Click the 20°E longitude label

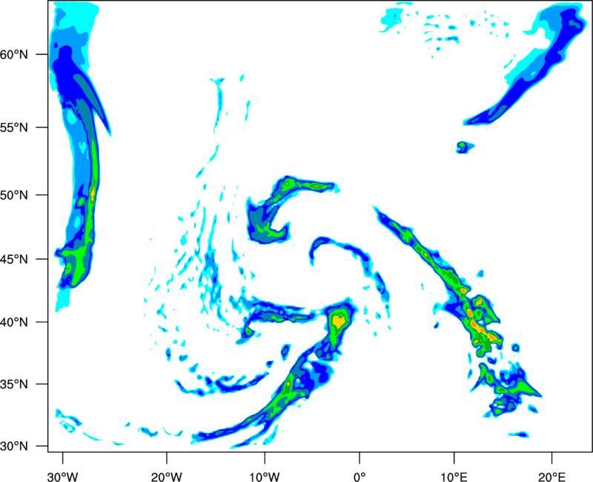pos(551,477)
